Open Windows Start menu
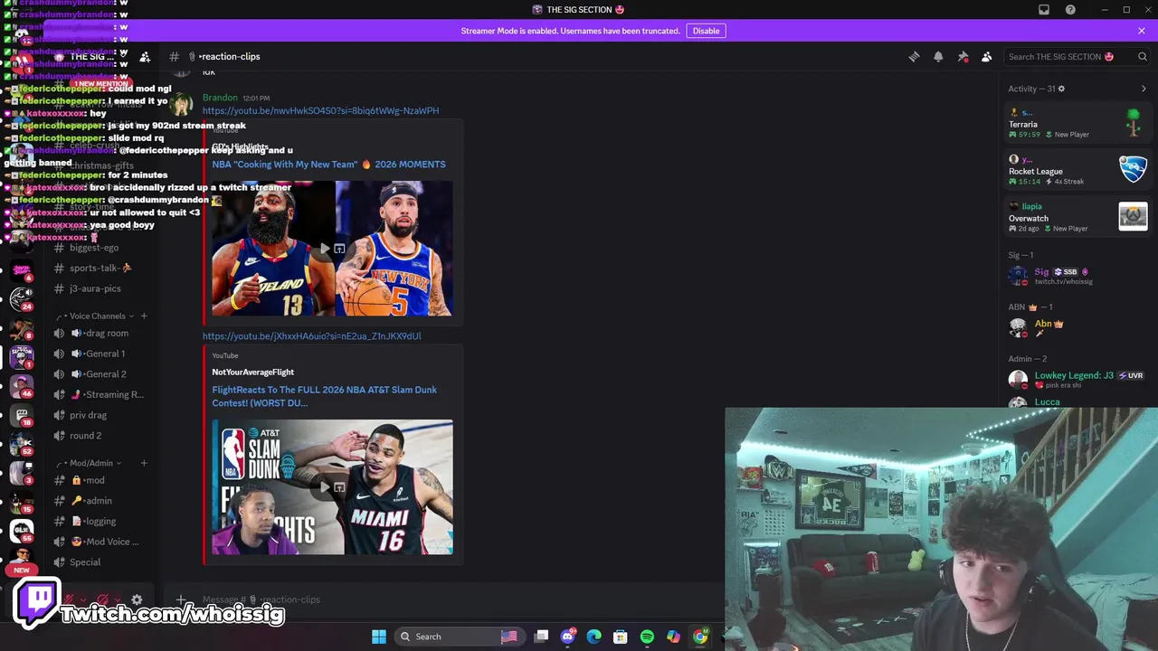This screenshot has height=651, width=1158. point(379,637)
